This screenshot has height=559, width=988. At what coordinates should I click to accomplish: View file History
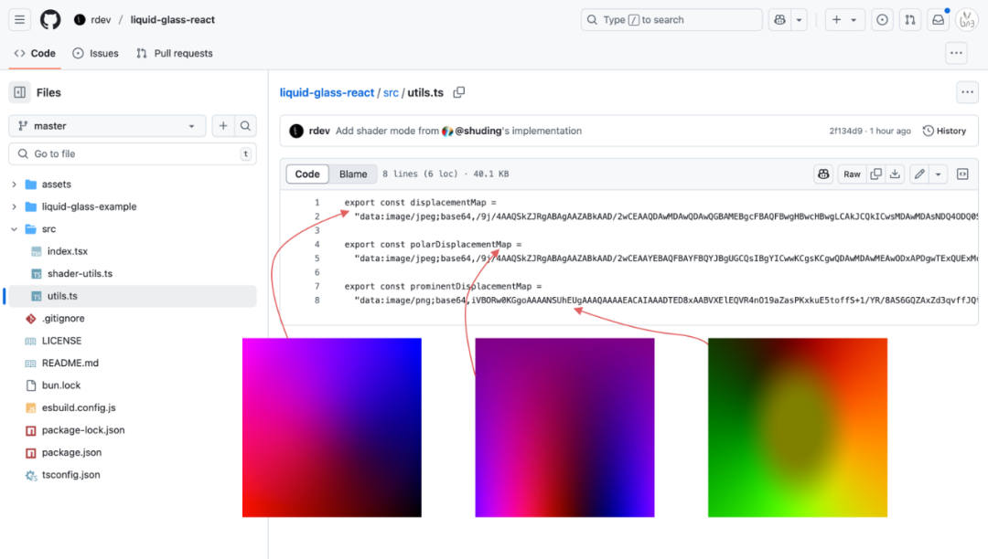click(x=944, y=131)
